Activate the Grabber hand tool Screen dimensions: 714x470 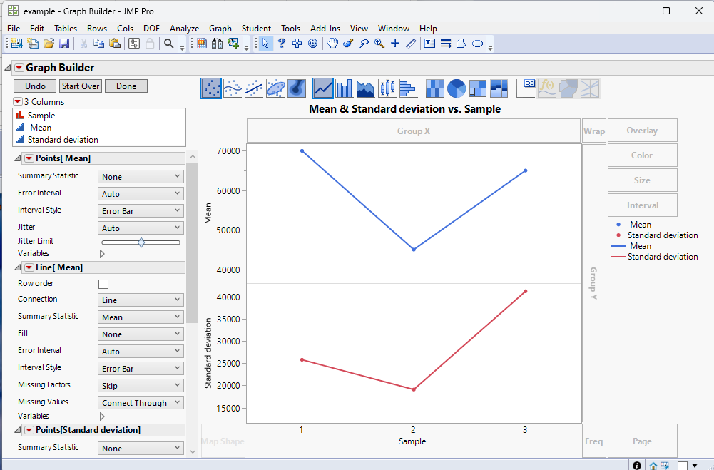332,44
